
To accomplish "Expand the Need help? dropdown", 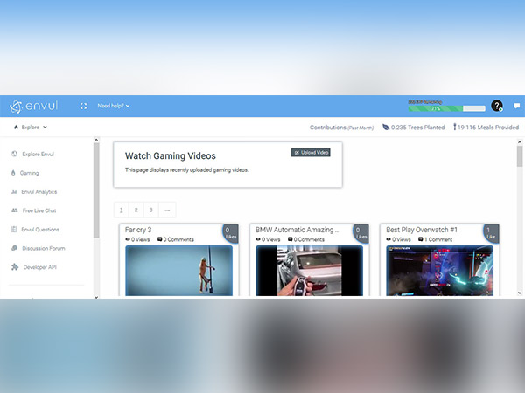I will click(x=113, y=107).
